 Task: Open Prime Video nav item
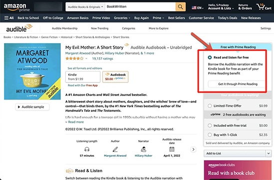[x=101, y=18]
